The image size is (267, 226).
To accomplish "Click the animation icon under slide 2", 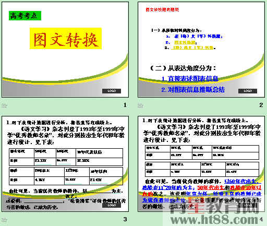I will coord(140,105).
